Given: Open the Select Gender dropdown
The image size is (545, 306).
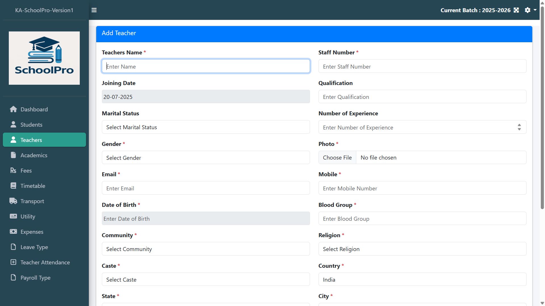Looking at the screenshot, I should (206, 158).
